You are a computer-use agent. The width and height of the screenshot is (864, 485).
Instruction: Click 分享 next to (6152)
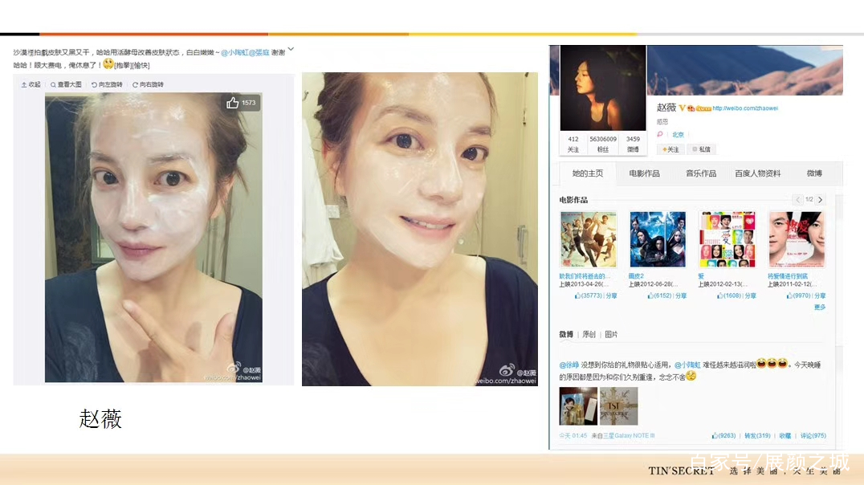[x=681, y=296]
